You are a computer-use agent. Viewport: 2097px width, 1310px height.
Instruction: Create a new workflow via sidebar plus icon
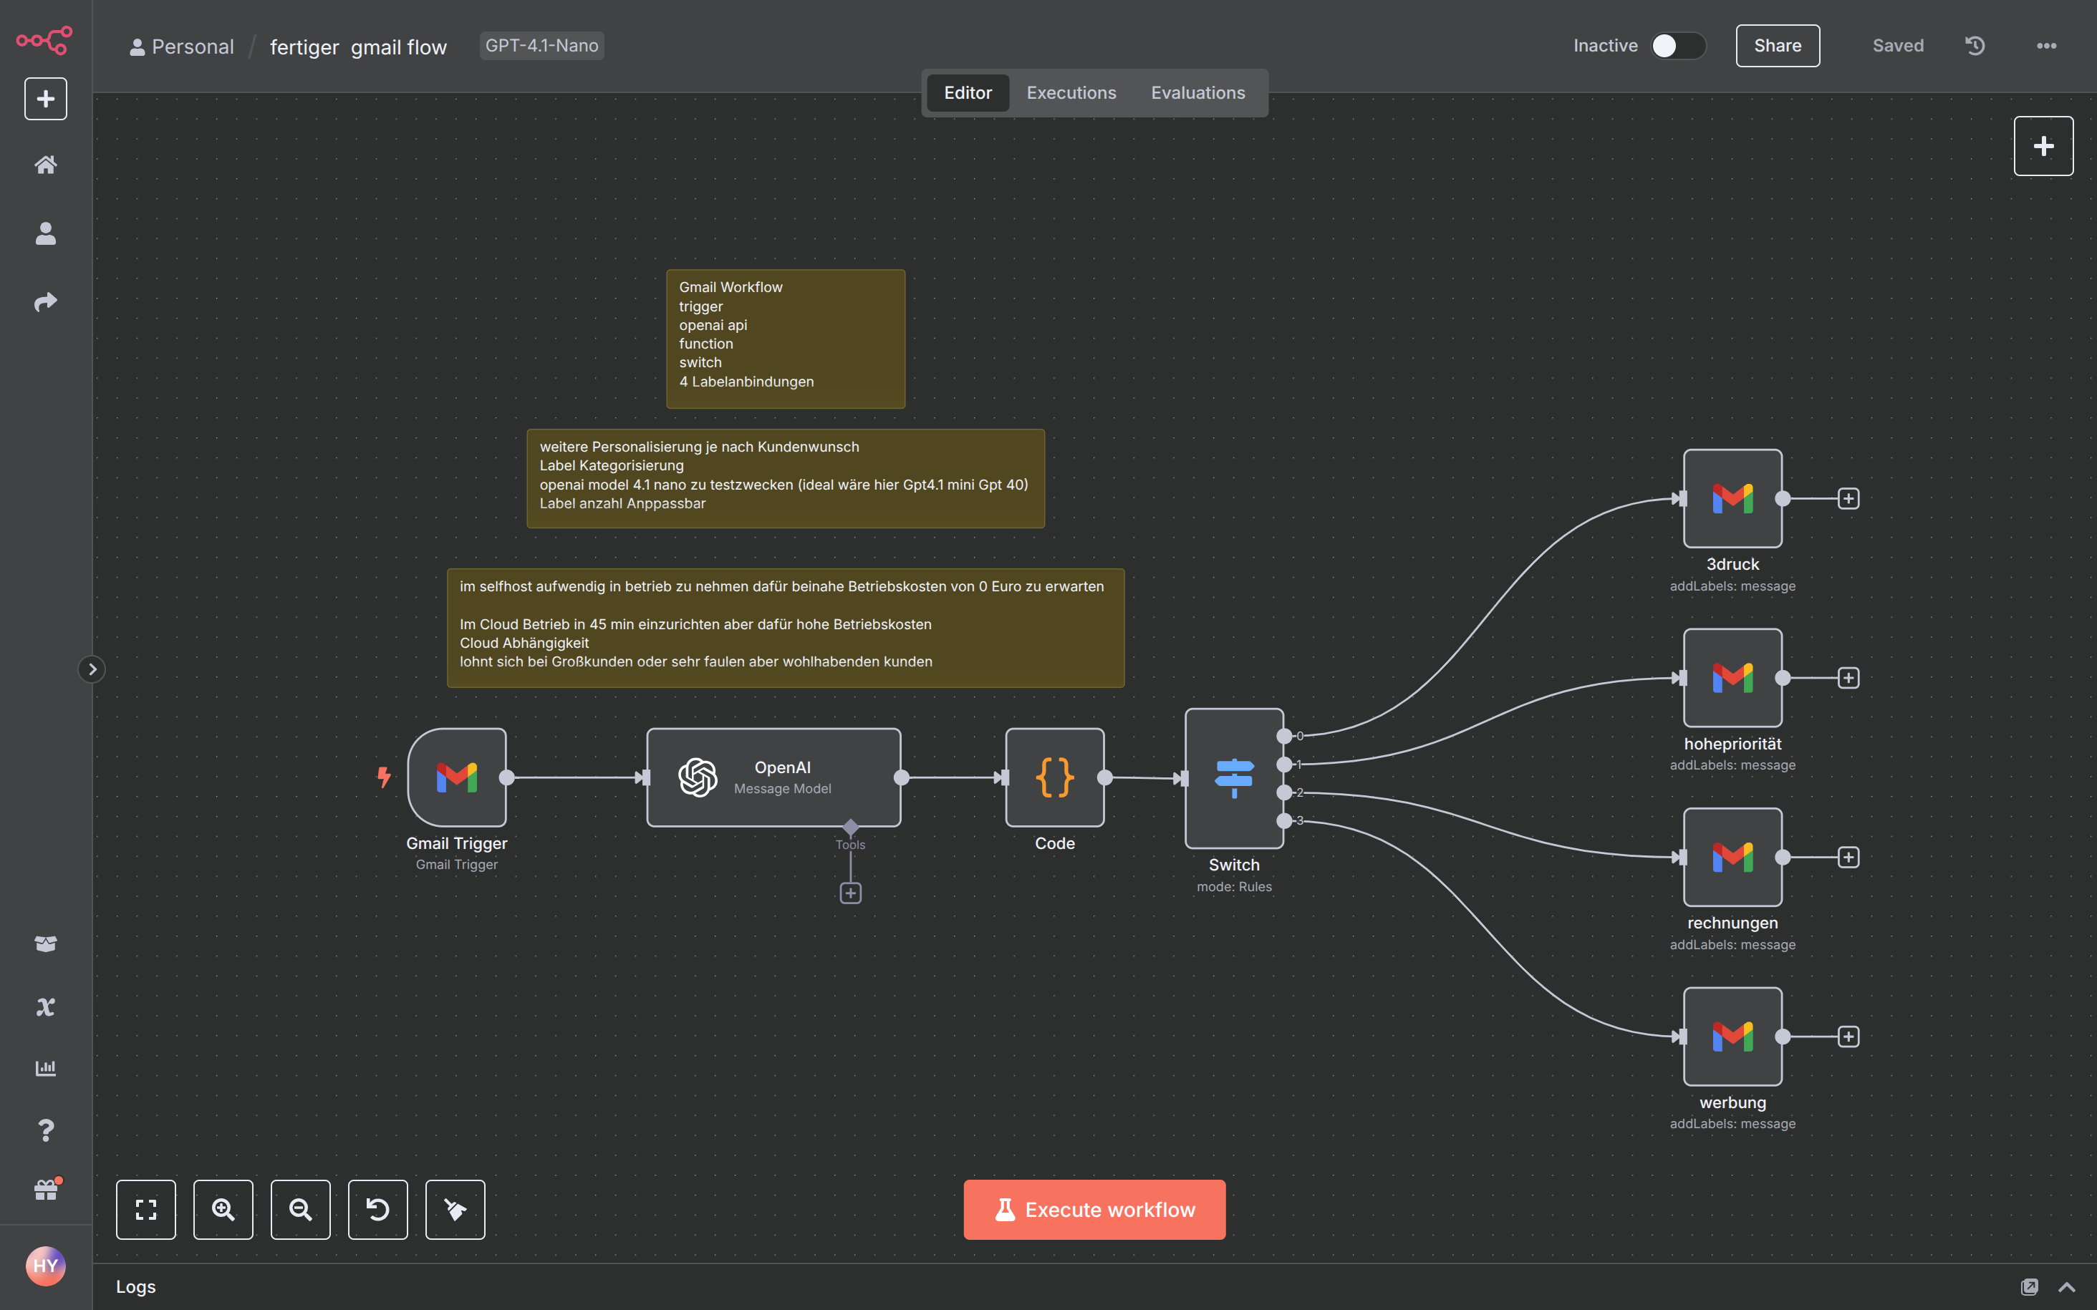[x=45, y=98]
